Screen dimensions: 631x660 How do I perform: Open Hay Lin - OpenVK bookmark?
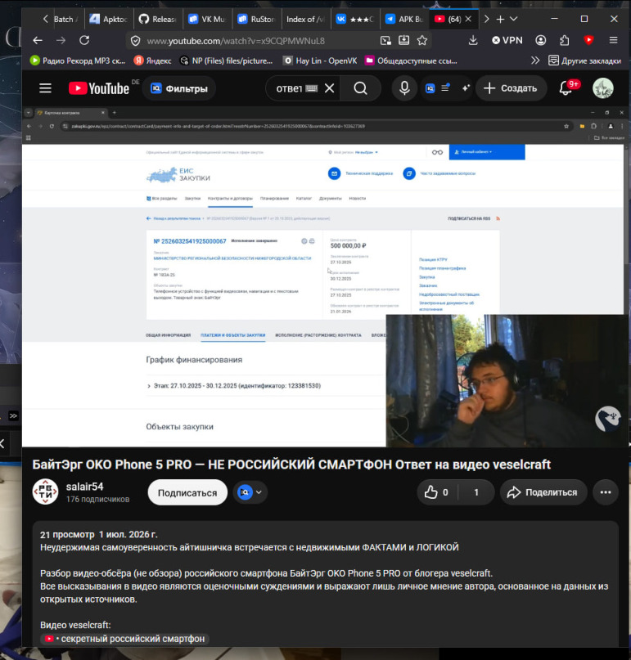320,61
